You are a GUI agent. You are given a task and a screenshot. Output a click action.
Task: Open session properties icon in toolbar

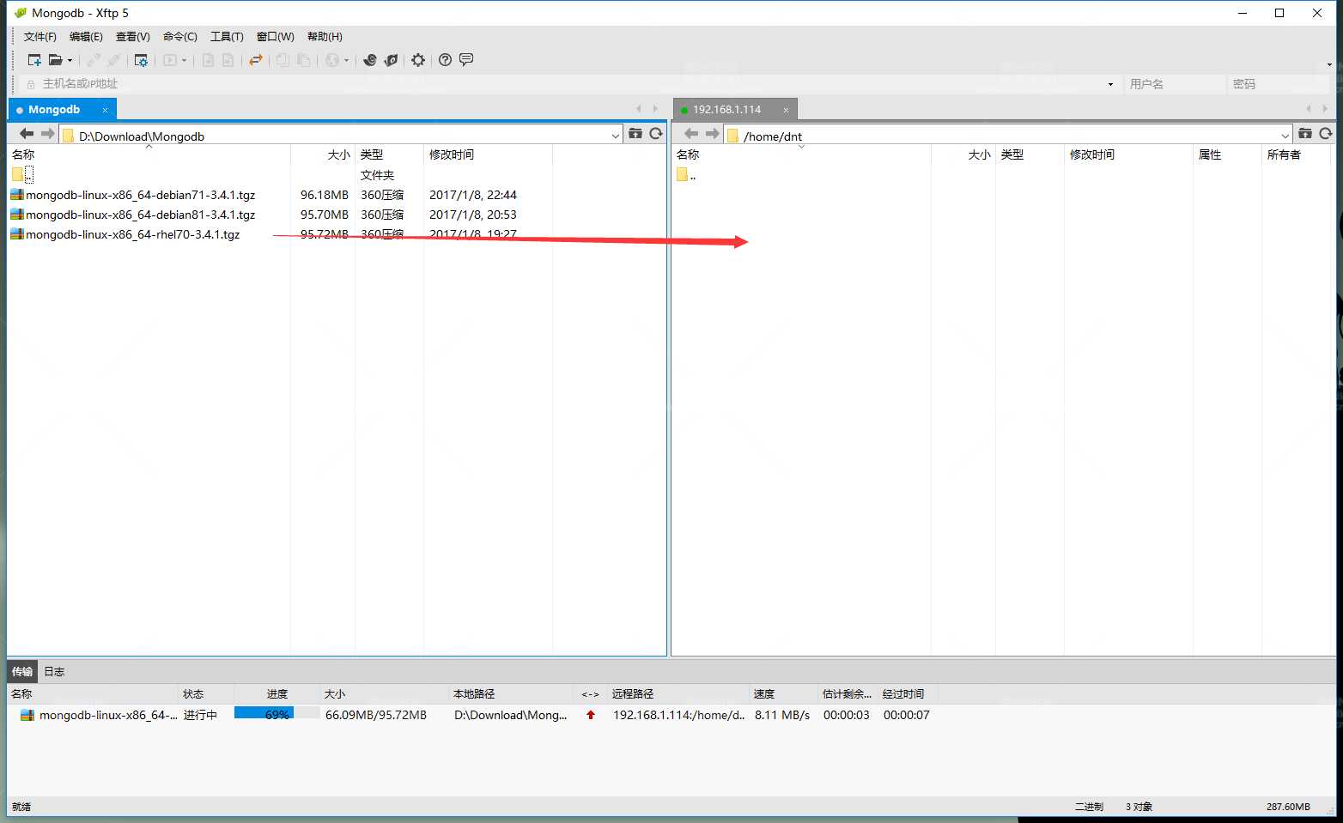141,60
